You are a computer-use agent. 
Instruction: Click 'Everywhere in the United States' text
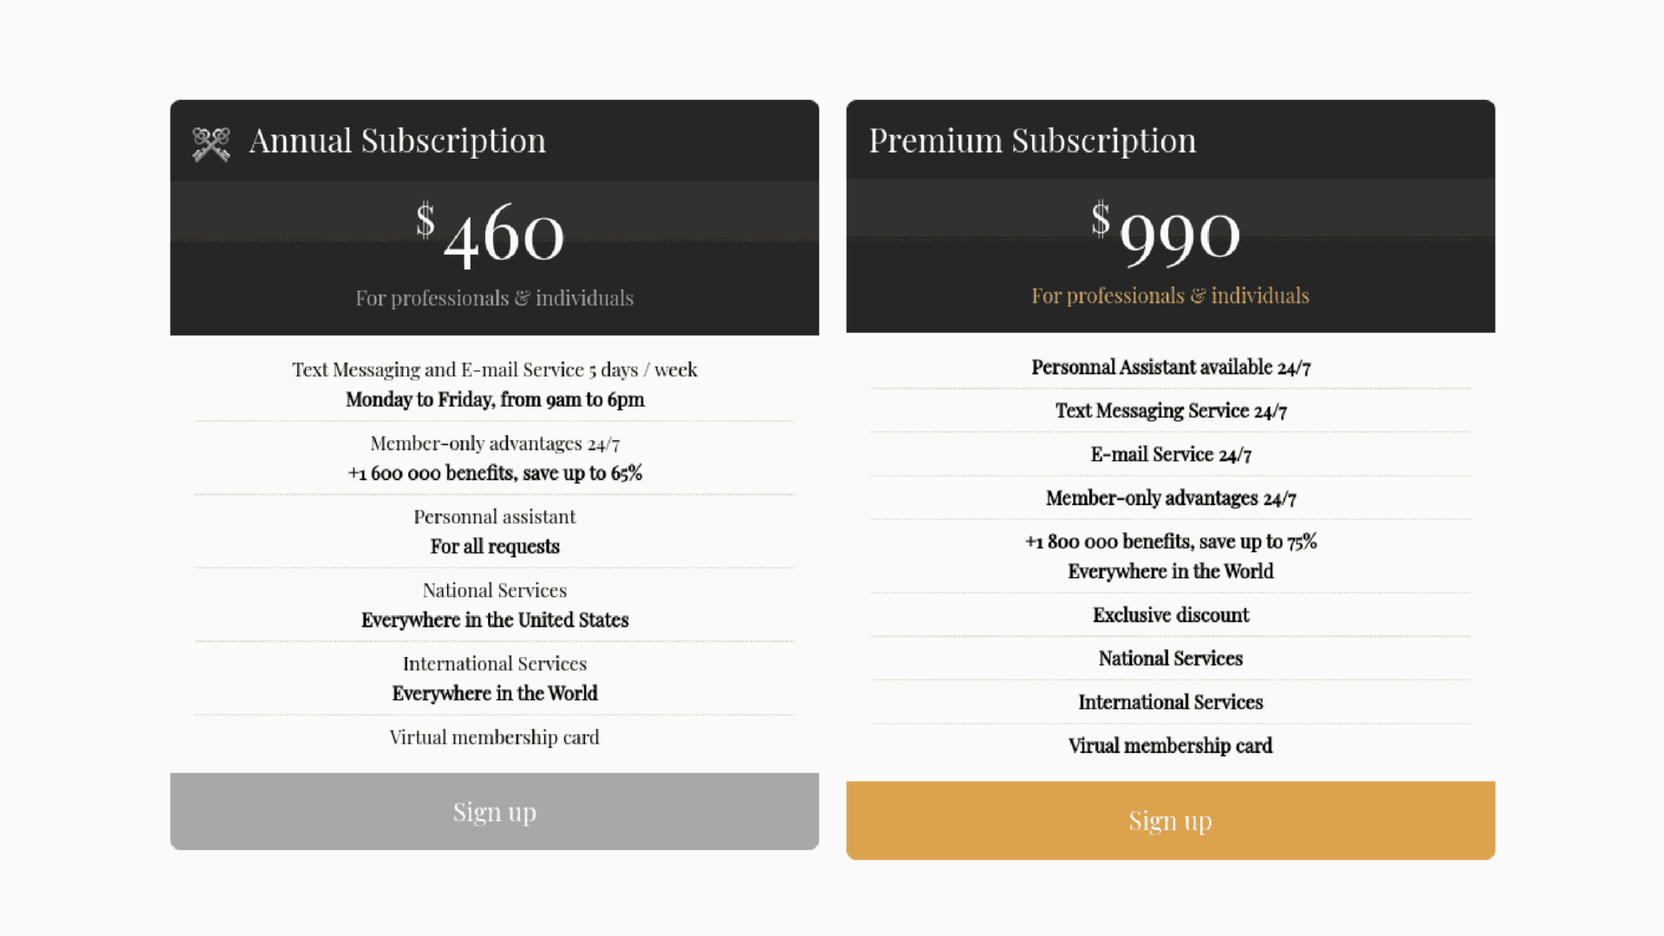(494, 621)
